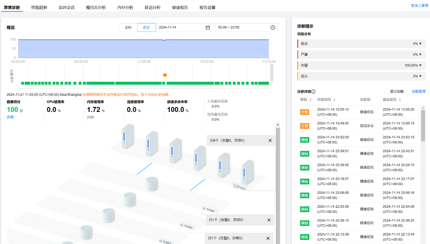This screenshot has height=244, width=430.
Task: Open the calendar date picker icon
Action: (x=208, y=27)
